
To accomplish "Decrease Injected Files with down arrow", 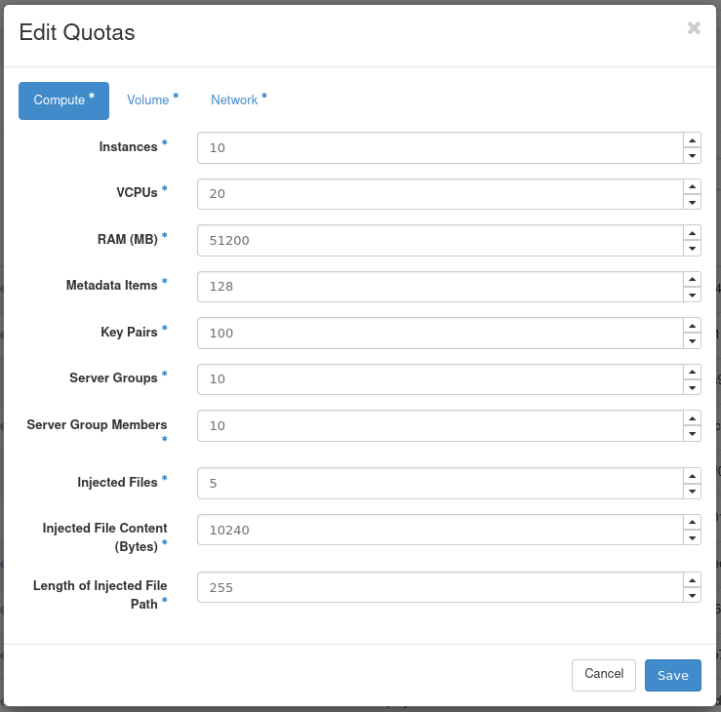I will (x=692, y=492).
